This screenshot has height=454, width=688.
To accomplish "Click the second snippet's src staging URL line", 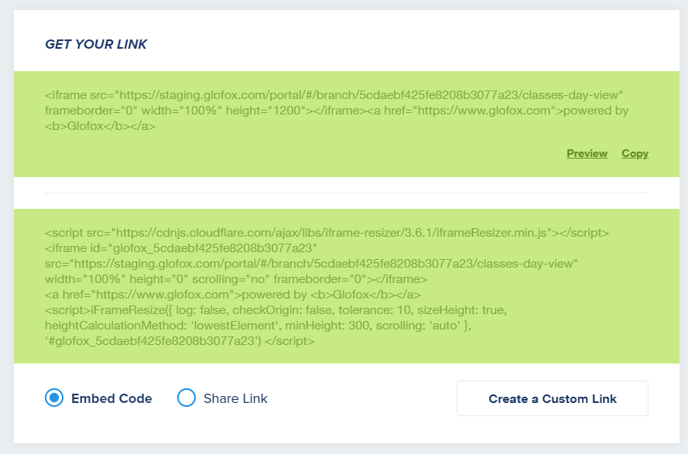I will [311, 264].
